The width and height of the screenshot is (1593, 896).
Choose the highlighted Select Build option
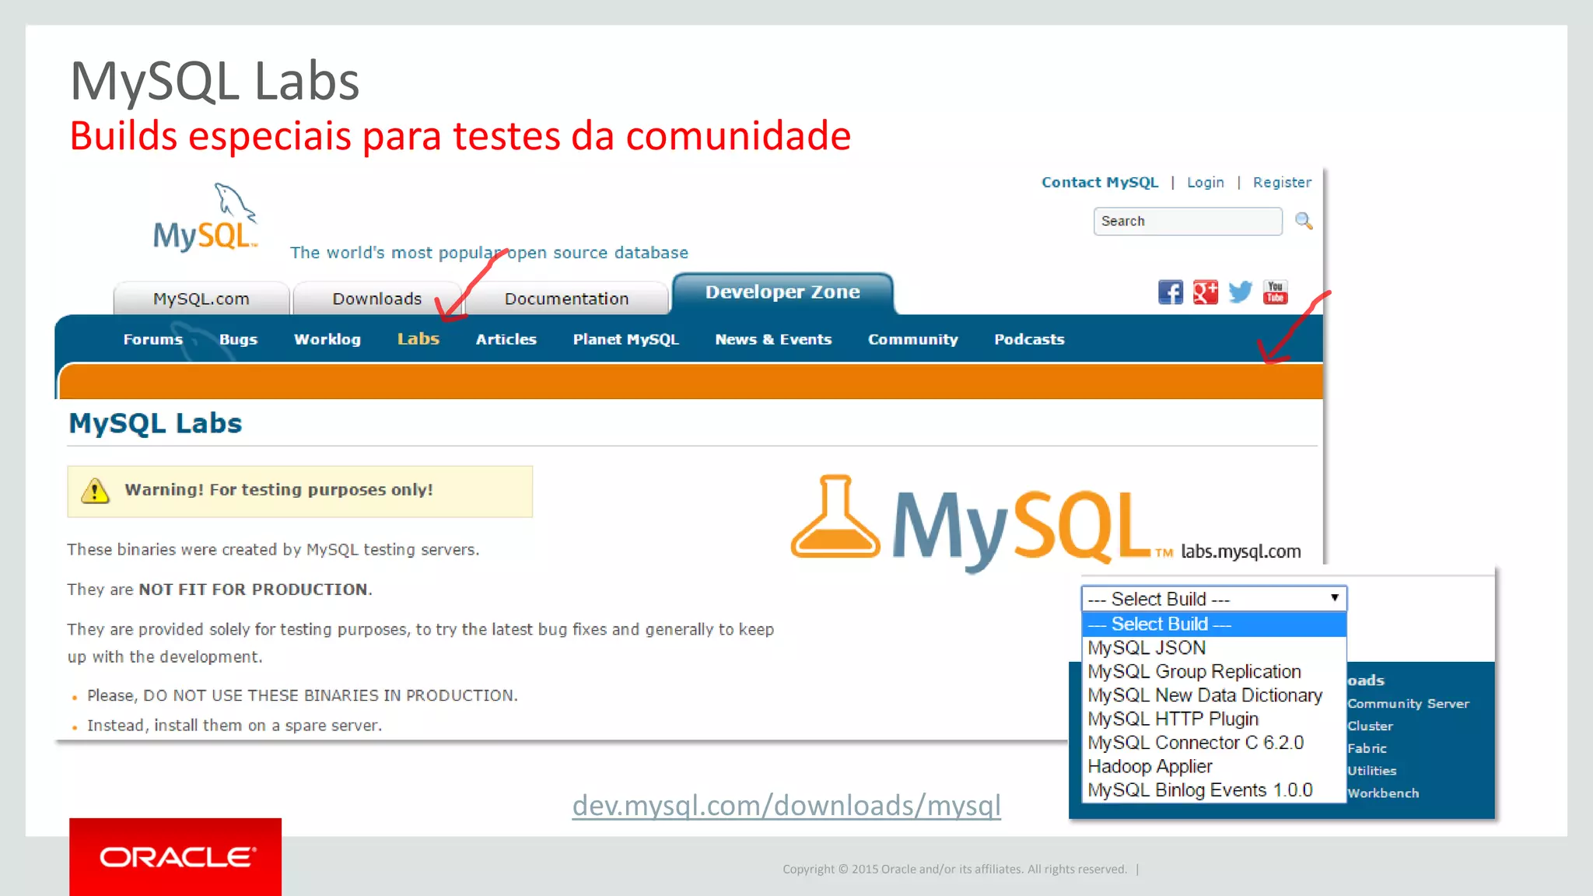(x=1213, y=624)
